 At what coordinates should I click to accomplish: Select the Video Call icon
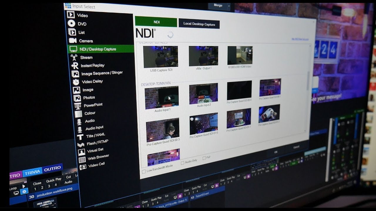pyautogui.click(x=83, y=167)
